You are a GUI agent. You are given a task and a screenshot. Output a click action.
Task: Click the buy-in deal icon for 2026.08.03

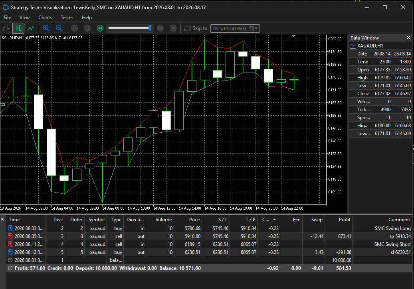click(10, 228)
